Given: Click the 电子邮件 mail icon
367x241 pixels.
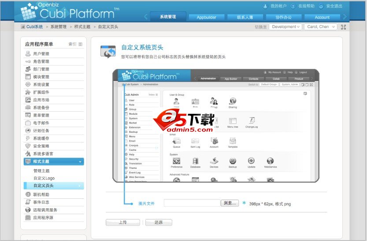Looking at the screenshot, I should pyautogui.click(x=28, y=123).
